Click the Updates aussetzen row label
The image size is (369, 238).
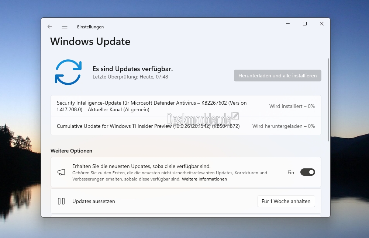point(93,202)
